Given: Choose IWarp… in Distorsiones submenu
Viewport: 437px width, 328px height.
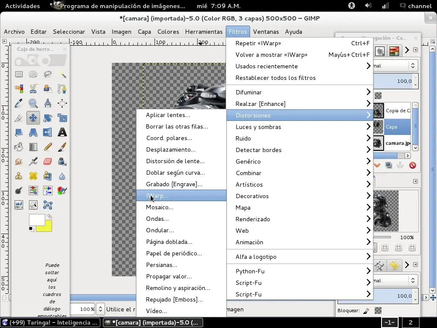Looking at the screenshot, I should [x=181, y=196].
